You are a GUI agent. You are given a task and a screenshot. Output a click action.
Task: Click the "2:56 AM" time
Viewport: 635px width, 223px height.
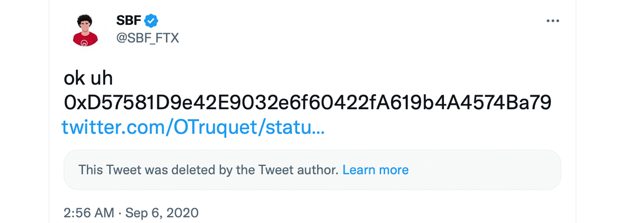pyautogui.click(x=89, y=213)
